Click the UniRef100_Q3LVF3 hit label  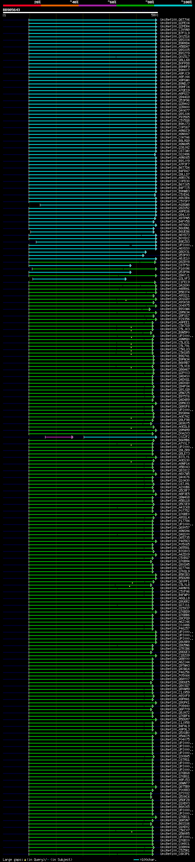(x=175, y=279)
